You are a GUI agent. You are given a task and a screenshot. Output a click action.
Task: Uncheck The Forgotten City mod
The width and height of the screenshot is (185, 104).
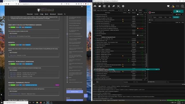95,32
